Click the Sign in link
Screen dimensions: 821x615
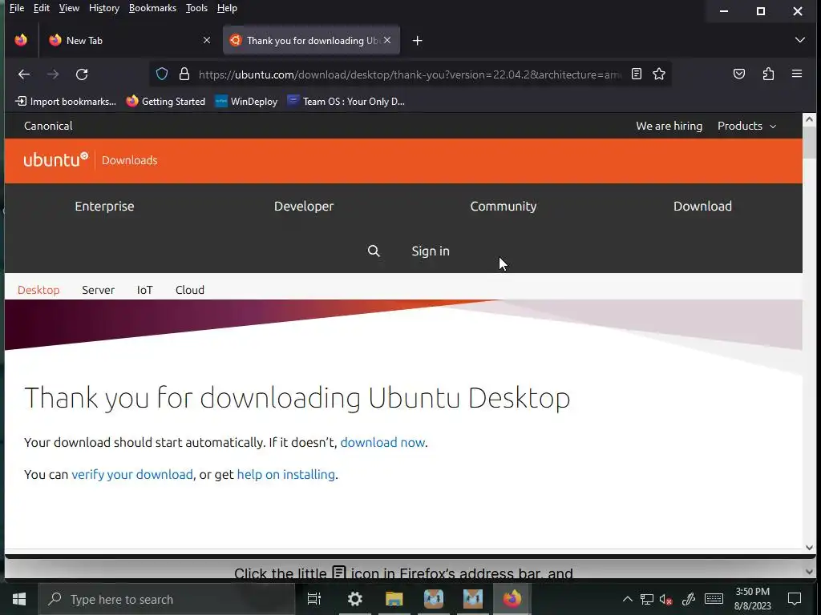pos(431,251)
